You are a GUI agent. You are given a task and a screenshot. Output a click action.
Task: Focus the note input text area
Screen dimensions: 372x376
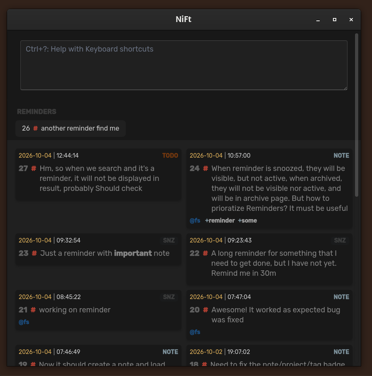[184, 65]
